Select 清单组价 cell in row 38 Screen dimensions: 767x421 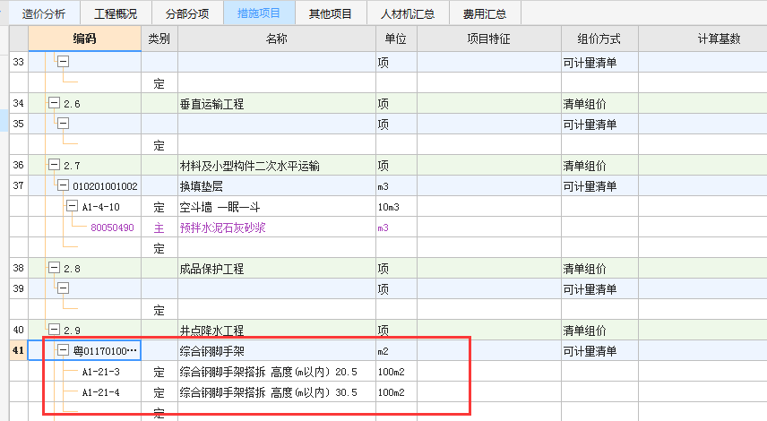click(x=599, y=269)
